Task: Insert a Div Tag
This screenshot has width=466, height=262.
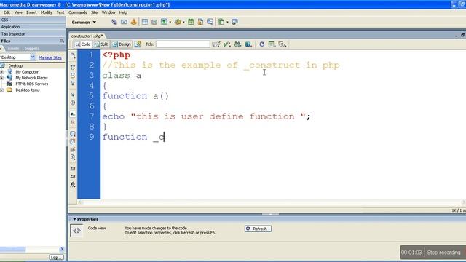Action: tap(154, 22)
